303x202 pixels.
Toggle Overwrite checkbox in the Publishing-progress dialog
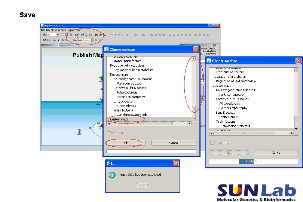tap(212, 143)
